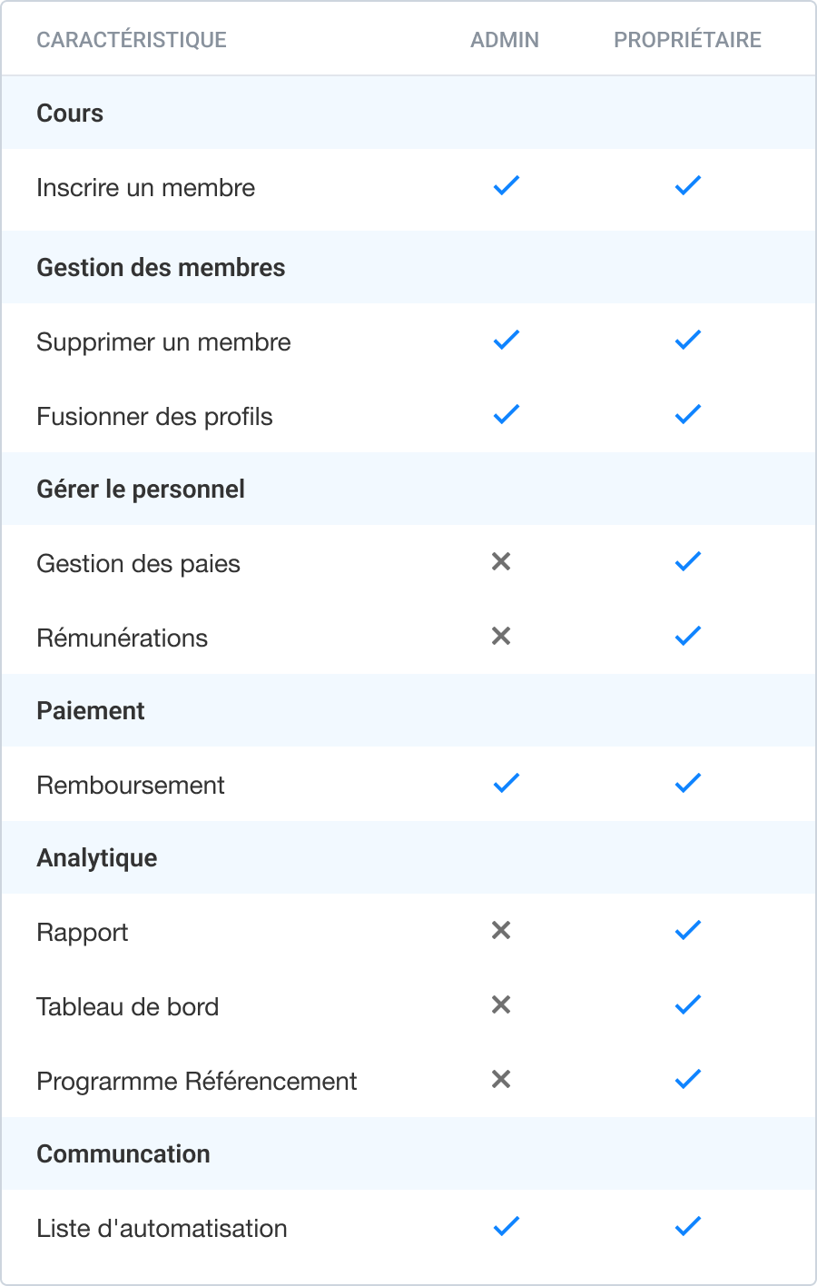Click Propriétaire checkmark for Supprimer un membre
The height and width of the screenshot is (1286, 817).
pyautogui.click(x=688, y=341)
